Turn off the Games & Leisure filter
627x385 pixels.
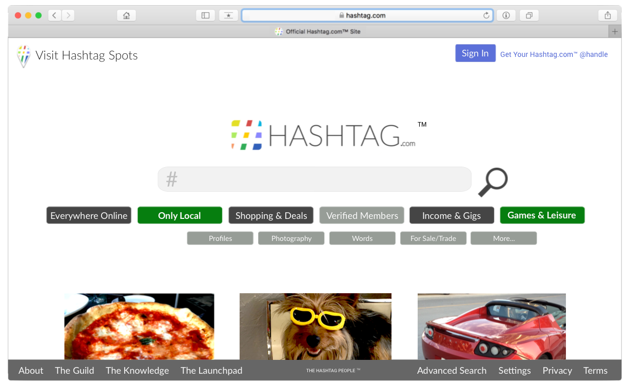(542, 215)
